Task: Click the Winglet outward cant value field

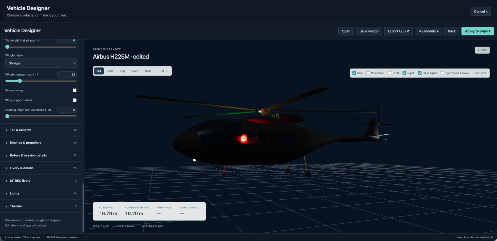Action: coord(67,75)
